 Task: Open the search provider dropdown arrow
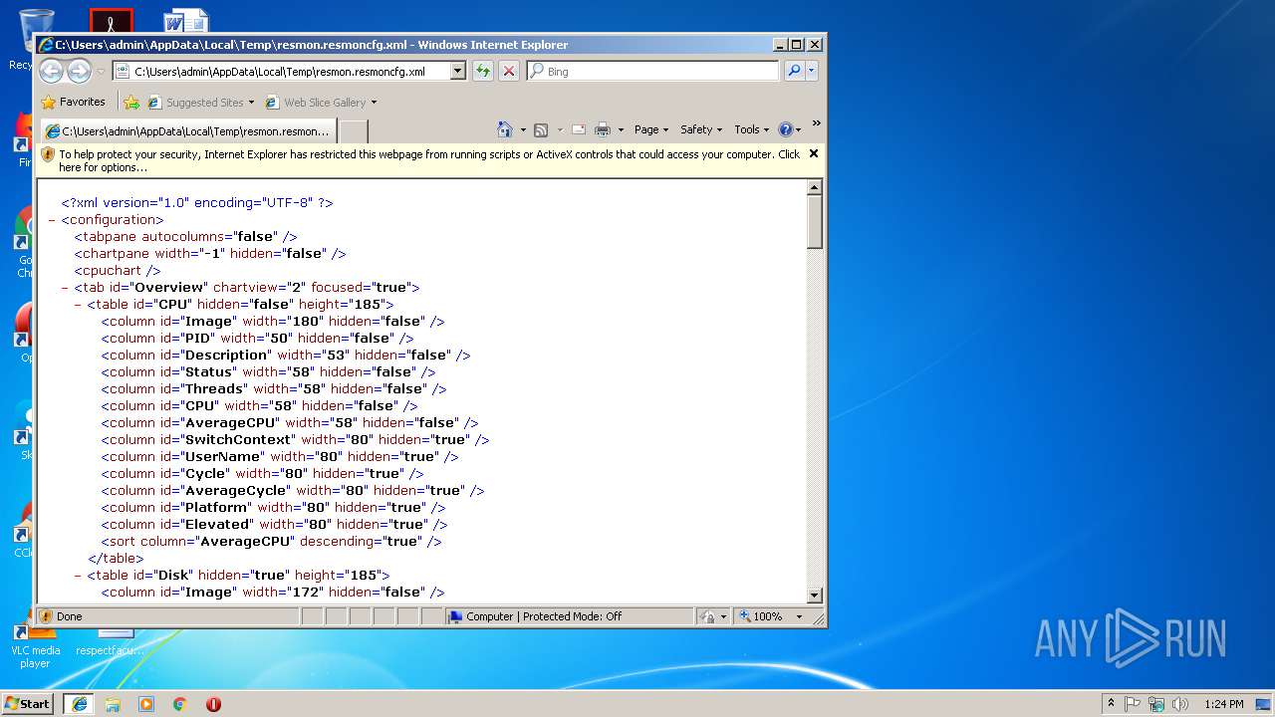point(812,71)
